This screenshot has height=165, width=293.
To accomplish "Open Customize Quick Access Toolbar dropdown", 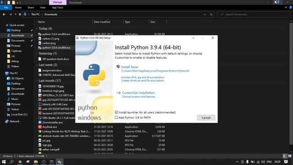I will (x=17, y=2).
